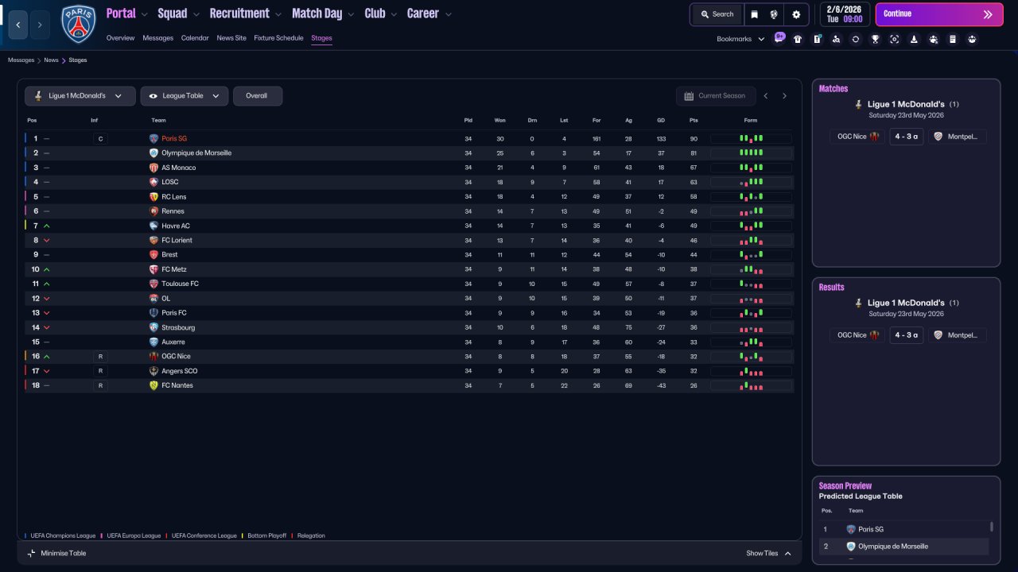
Task: Open the shirt squad shortcut icon
Action: click(x=798, y=39)
